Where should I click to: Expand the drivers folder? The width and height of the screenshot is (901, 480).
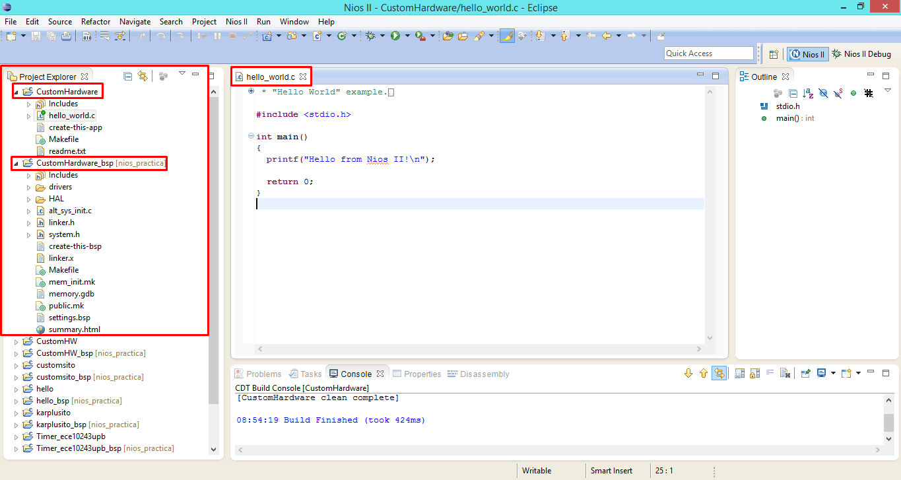pyautogui.click(x=28, y=187)
